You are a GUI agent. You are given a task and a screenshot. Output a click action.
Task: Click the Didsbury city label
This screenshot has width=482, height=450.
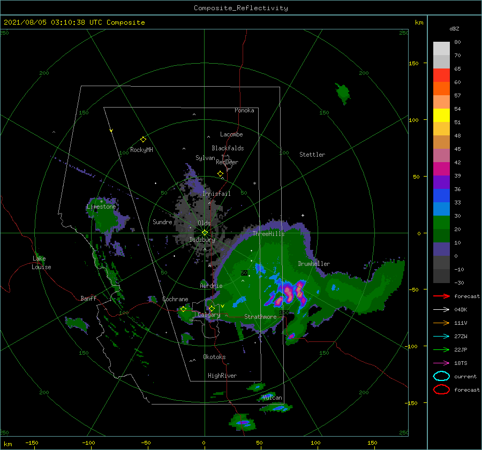[x=202, y=240]
